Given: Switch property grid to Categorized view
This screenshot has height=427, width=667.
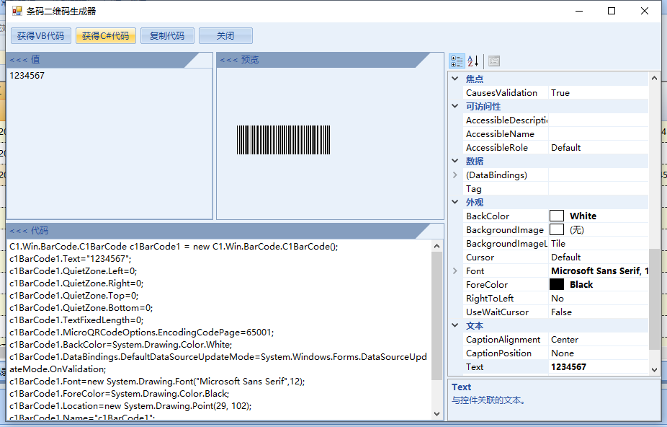Looking at the screenshot, I should point(457,61).
